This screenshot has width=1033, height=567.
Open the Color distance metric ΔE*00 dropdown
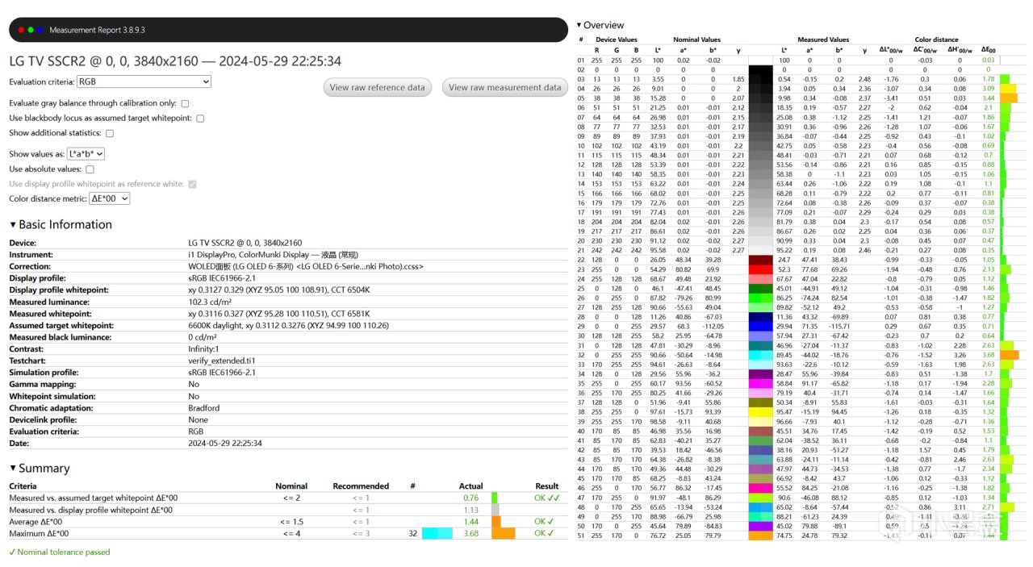click(110, 198)
